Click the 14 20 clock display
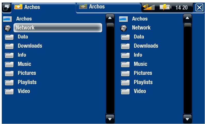The image size is (205, 124). click(182, 7)
